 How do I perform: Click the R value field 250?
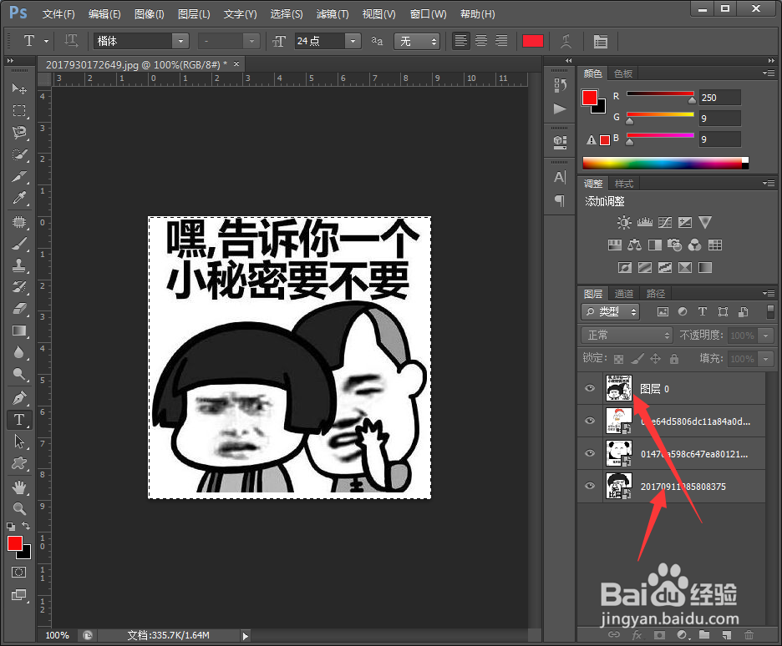click(719, 98)
